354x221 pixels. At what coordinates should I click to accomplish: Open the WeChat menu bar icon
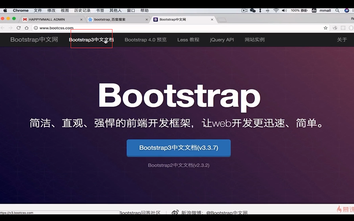253,10
